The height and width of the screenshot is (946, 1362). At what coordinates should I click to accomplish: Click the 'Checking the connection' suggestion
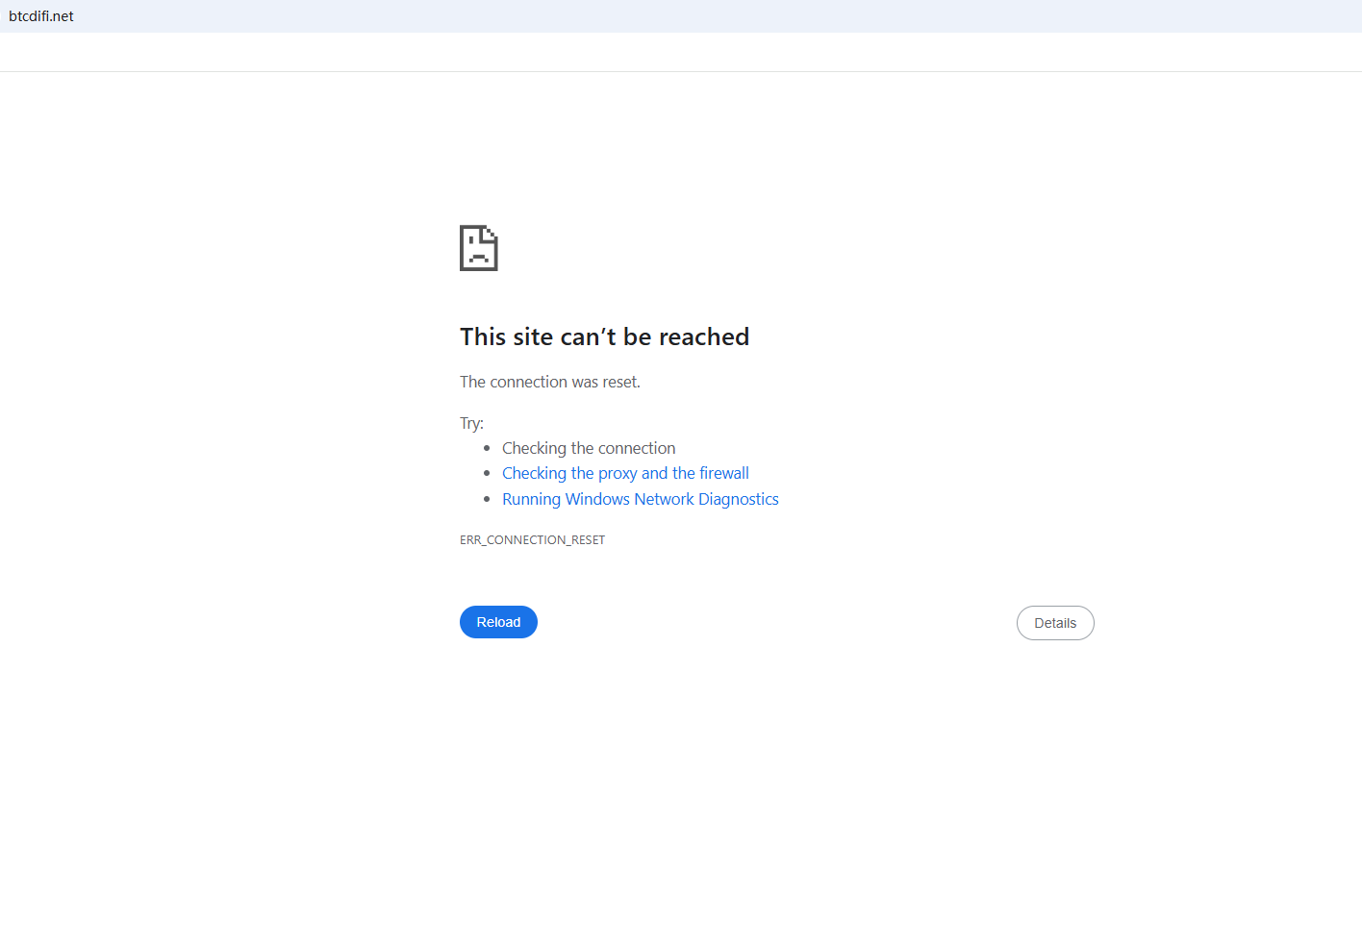[589, 448]
